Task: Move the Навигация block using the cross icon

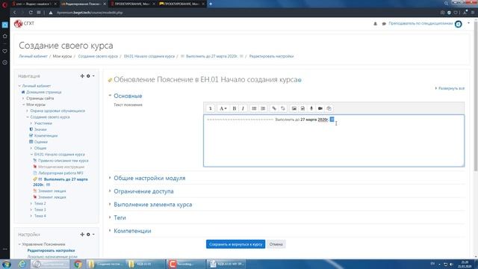Action: click(82, 76)
